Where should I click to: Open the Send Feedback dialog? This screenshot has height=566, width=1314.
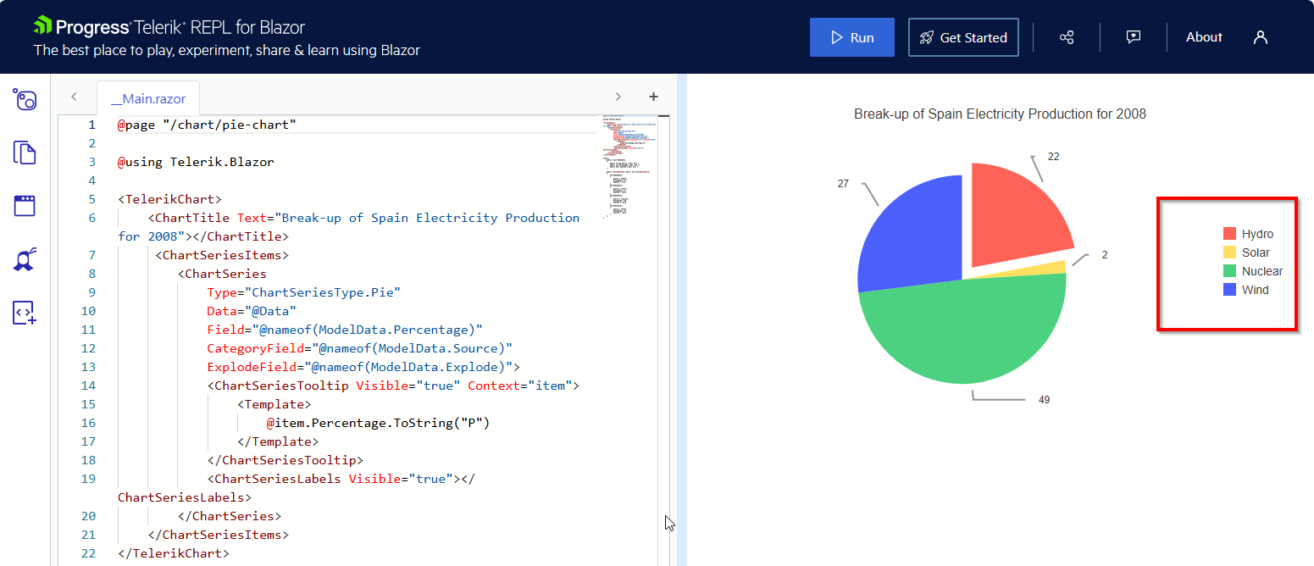click(x=1133, y=36)
